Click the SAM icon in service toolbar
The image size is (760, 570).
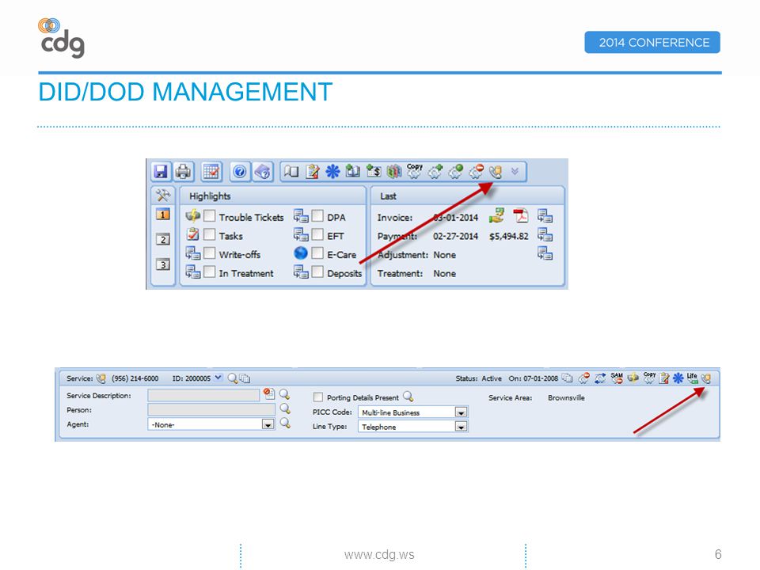click(617, 378)
